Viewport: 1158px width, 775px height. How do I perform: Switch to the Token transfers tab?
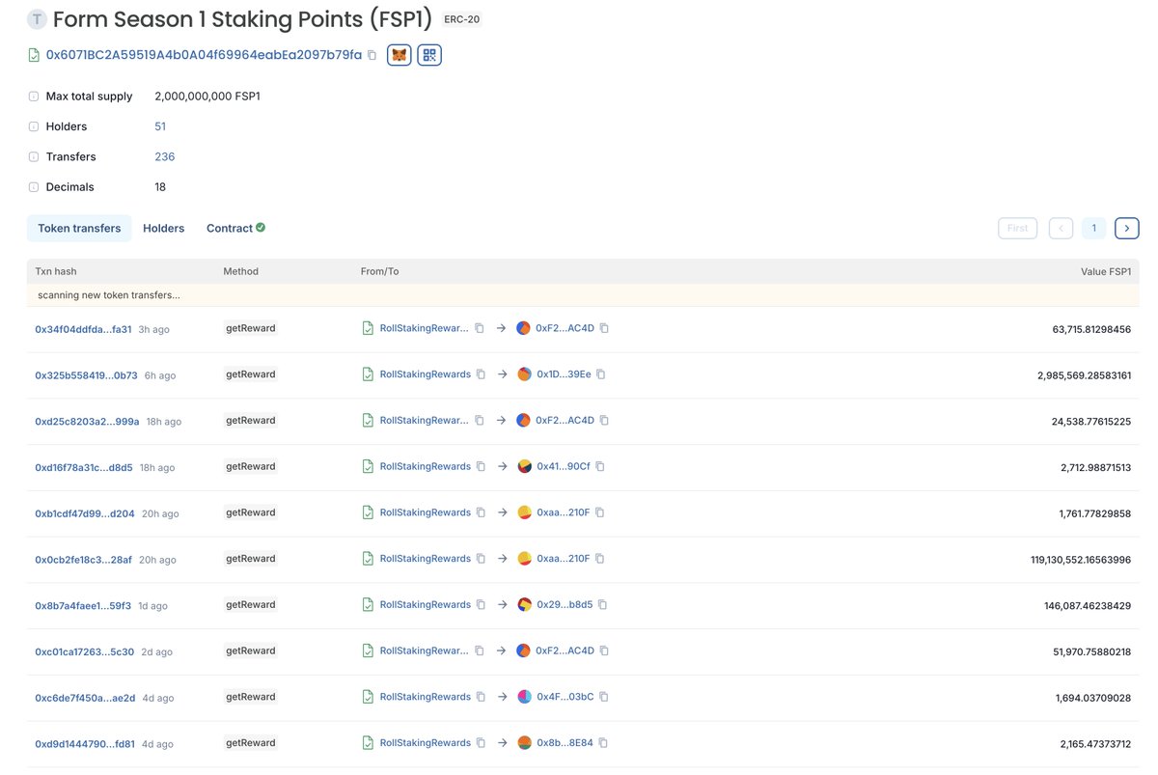(x=79, y=229)
